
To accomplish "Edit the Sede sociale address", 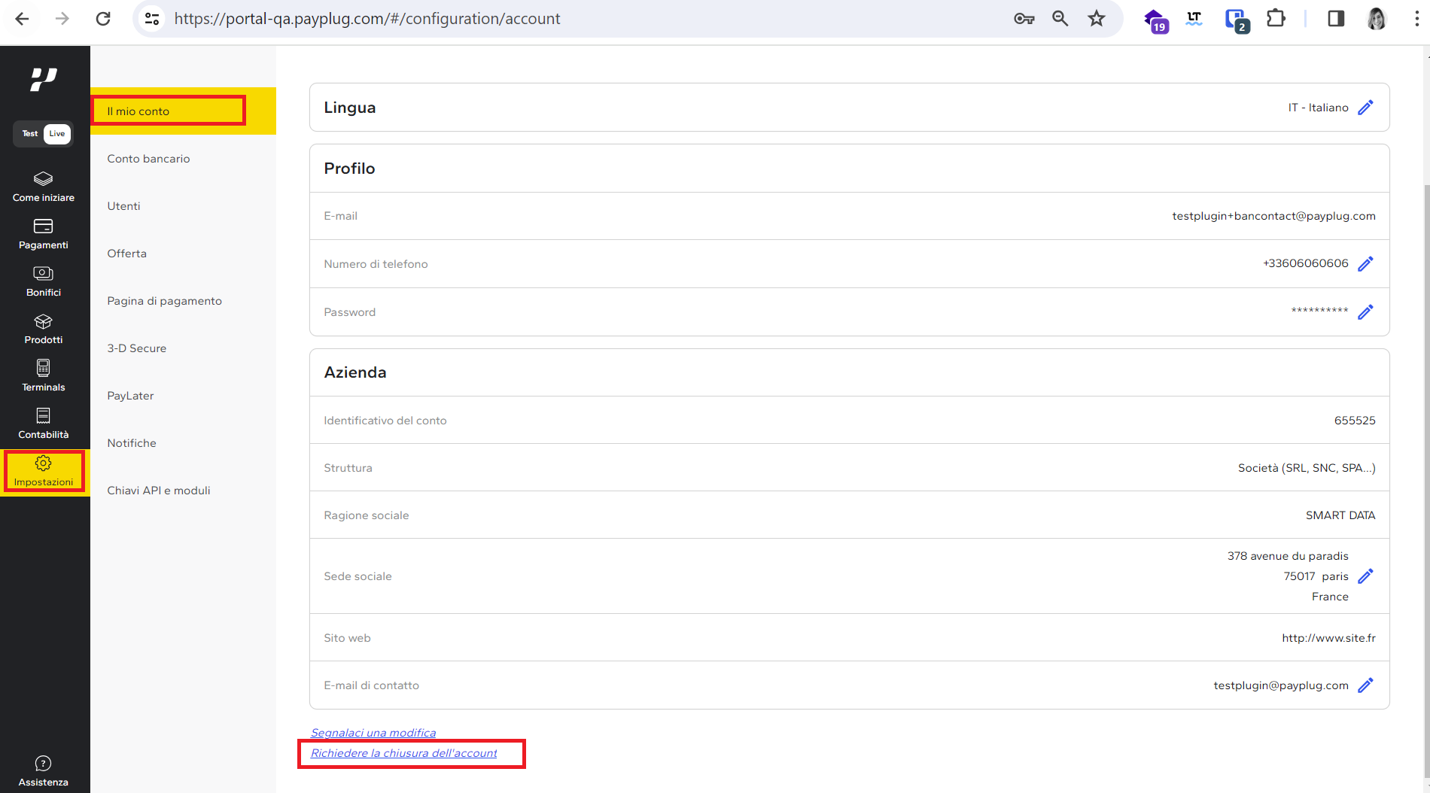I will coord(1365,576).
